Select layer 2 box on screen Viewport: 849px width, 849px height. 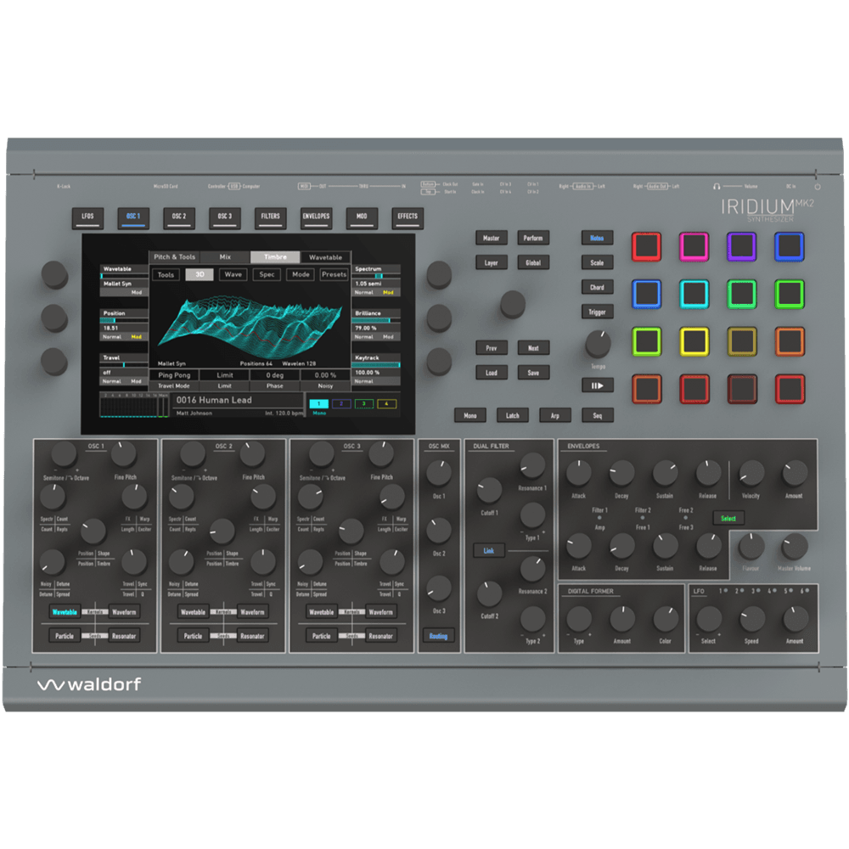(x=341, y=404)
